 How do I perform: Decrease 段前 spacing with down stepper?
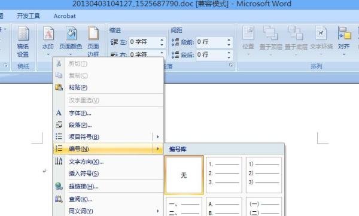coord(229,45)
